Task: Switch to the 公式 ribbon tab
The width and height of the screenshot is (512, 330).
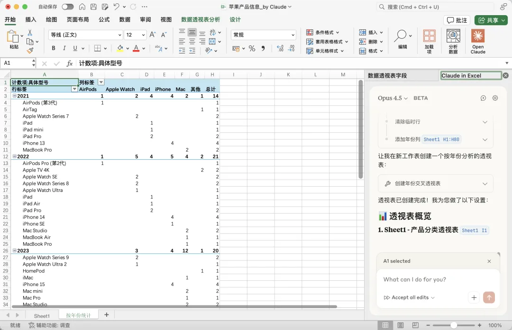Action: (104, 19)
